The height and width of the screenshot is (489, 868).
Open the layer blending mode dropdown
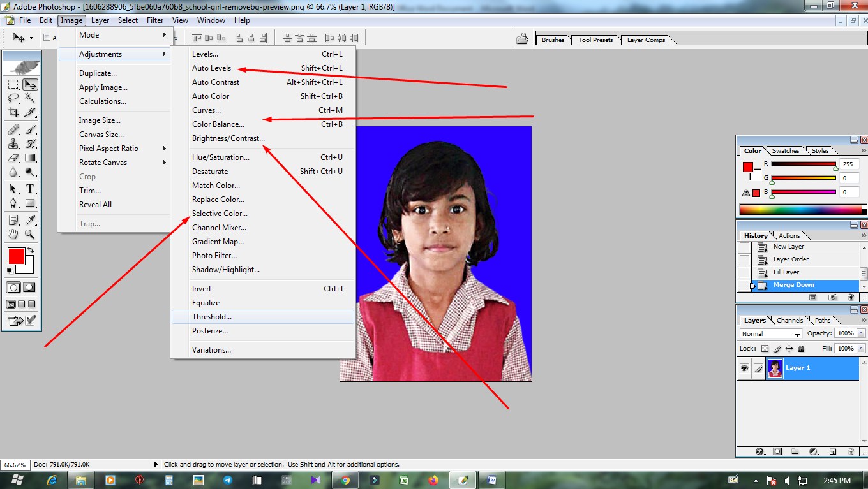pyautogui.click(x=771, y=334)
